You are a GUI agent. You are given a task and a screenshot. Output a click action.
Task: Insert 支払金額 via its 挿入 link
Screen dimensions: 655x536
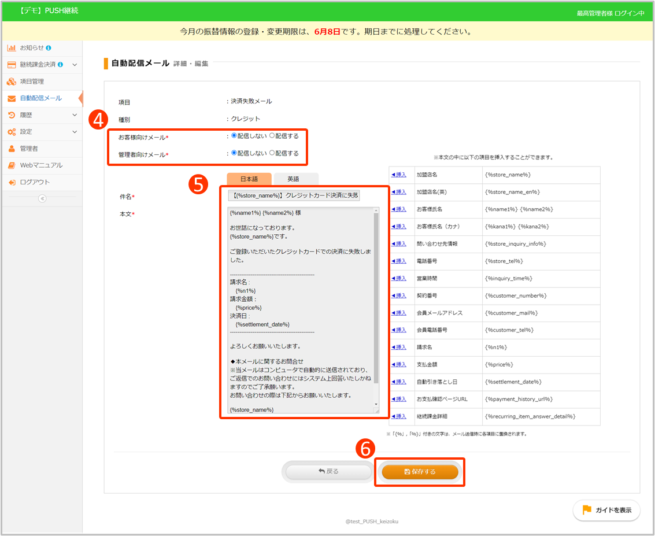click(398, 364)
